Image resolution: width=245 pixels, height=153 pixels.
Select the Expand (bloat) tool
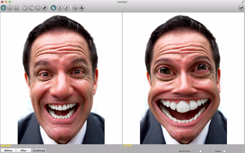tap(10, 8)
